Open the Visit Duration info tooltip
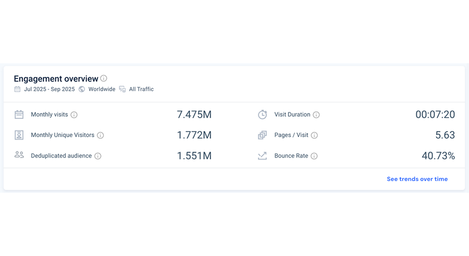Viewport: 469px width, 256px height. pos(317,115)
